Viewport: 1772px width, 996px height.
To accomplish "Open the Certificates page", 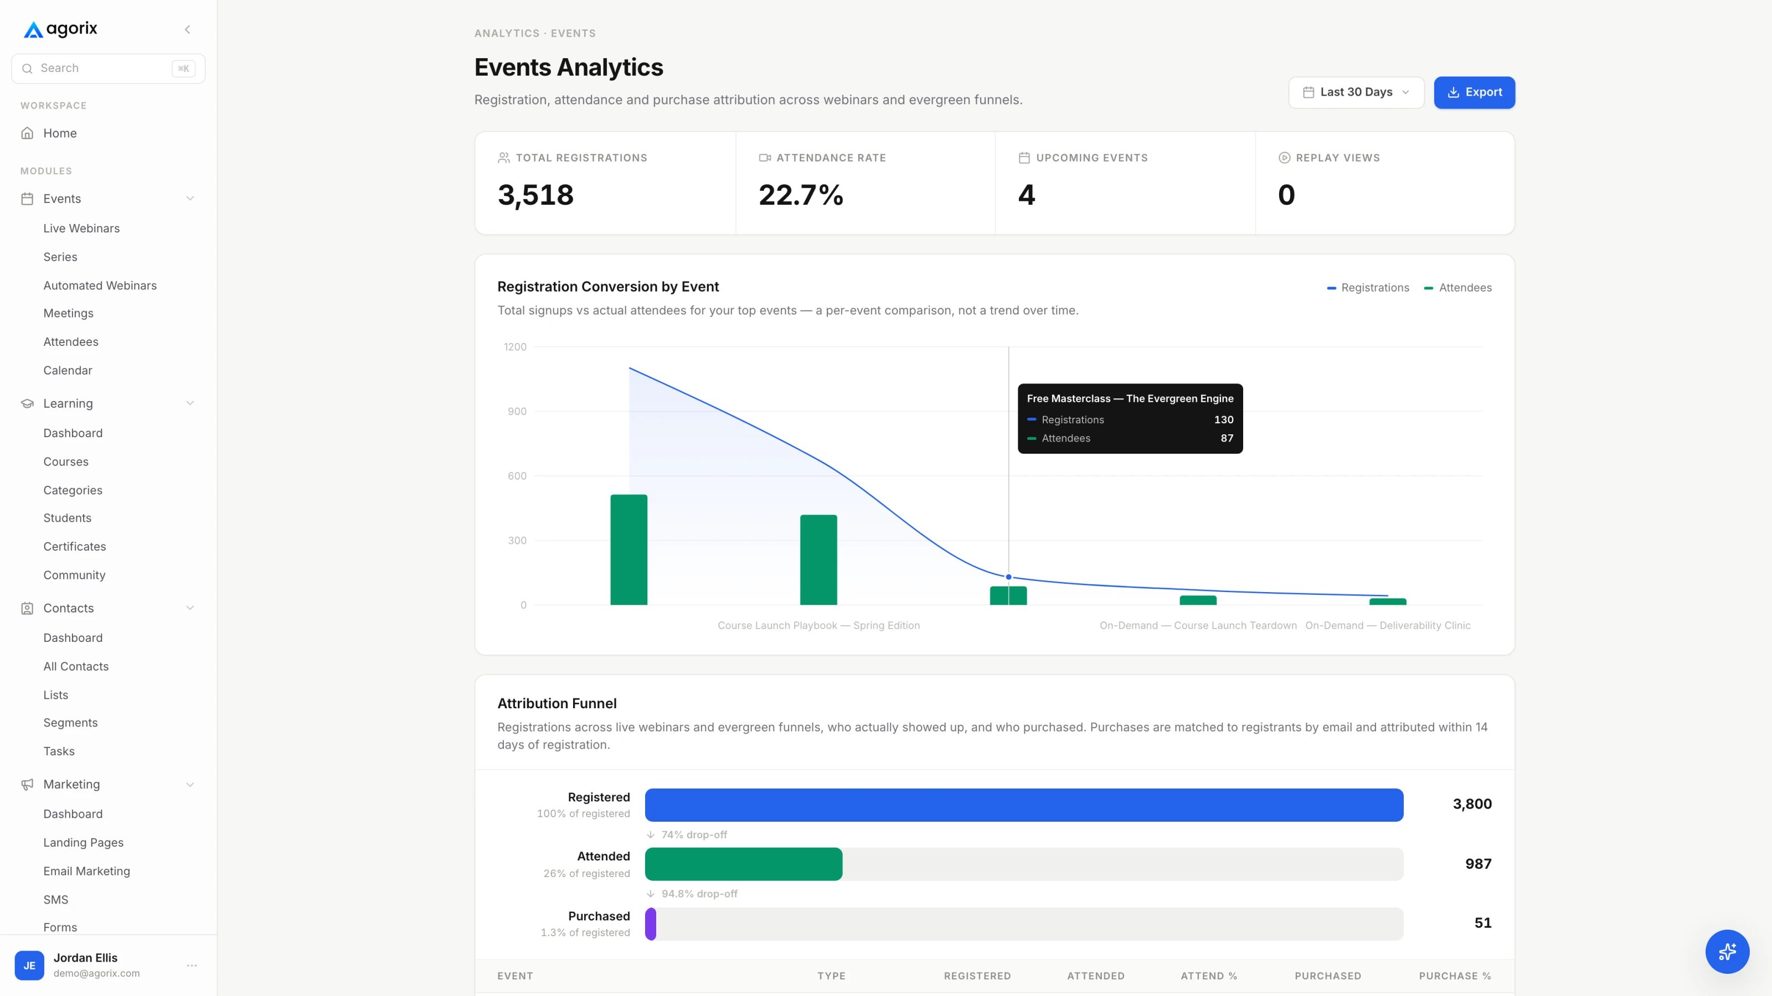I will coord(74,547).
